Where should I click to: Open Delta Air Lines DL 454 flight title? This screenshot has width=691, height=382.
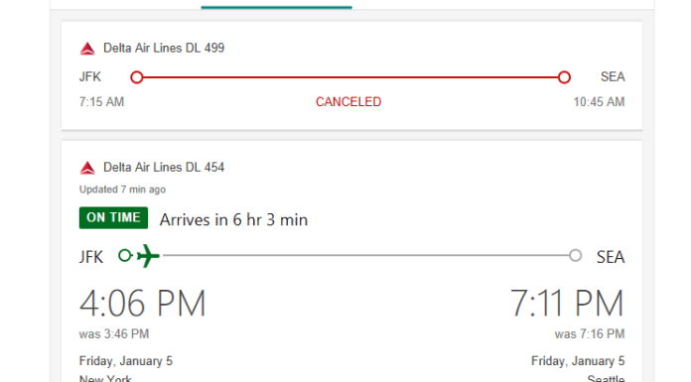[x=164, y=168]
